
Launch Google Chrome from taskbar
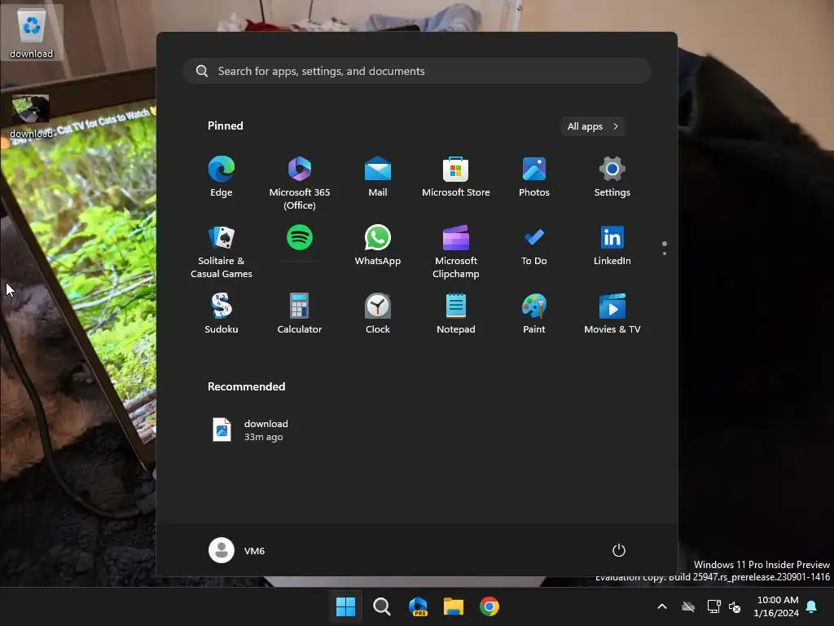[x=489, y=606]
